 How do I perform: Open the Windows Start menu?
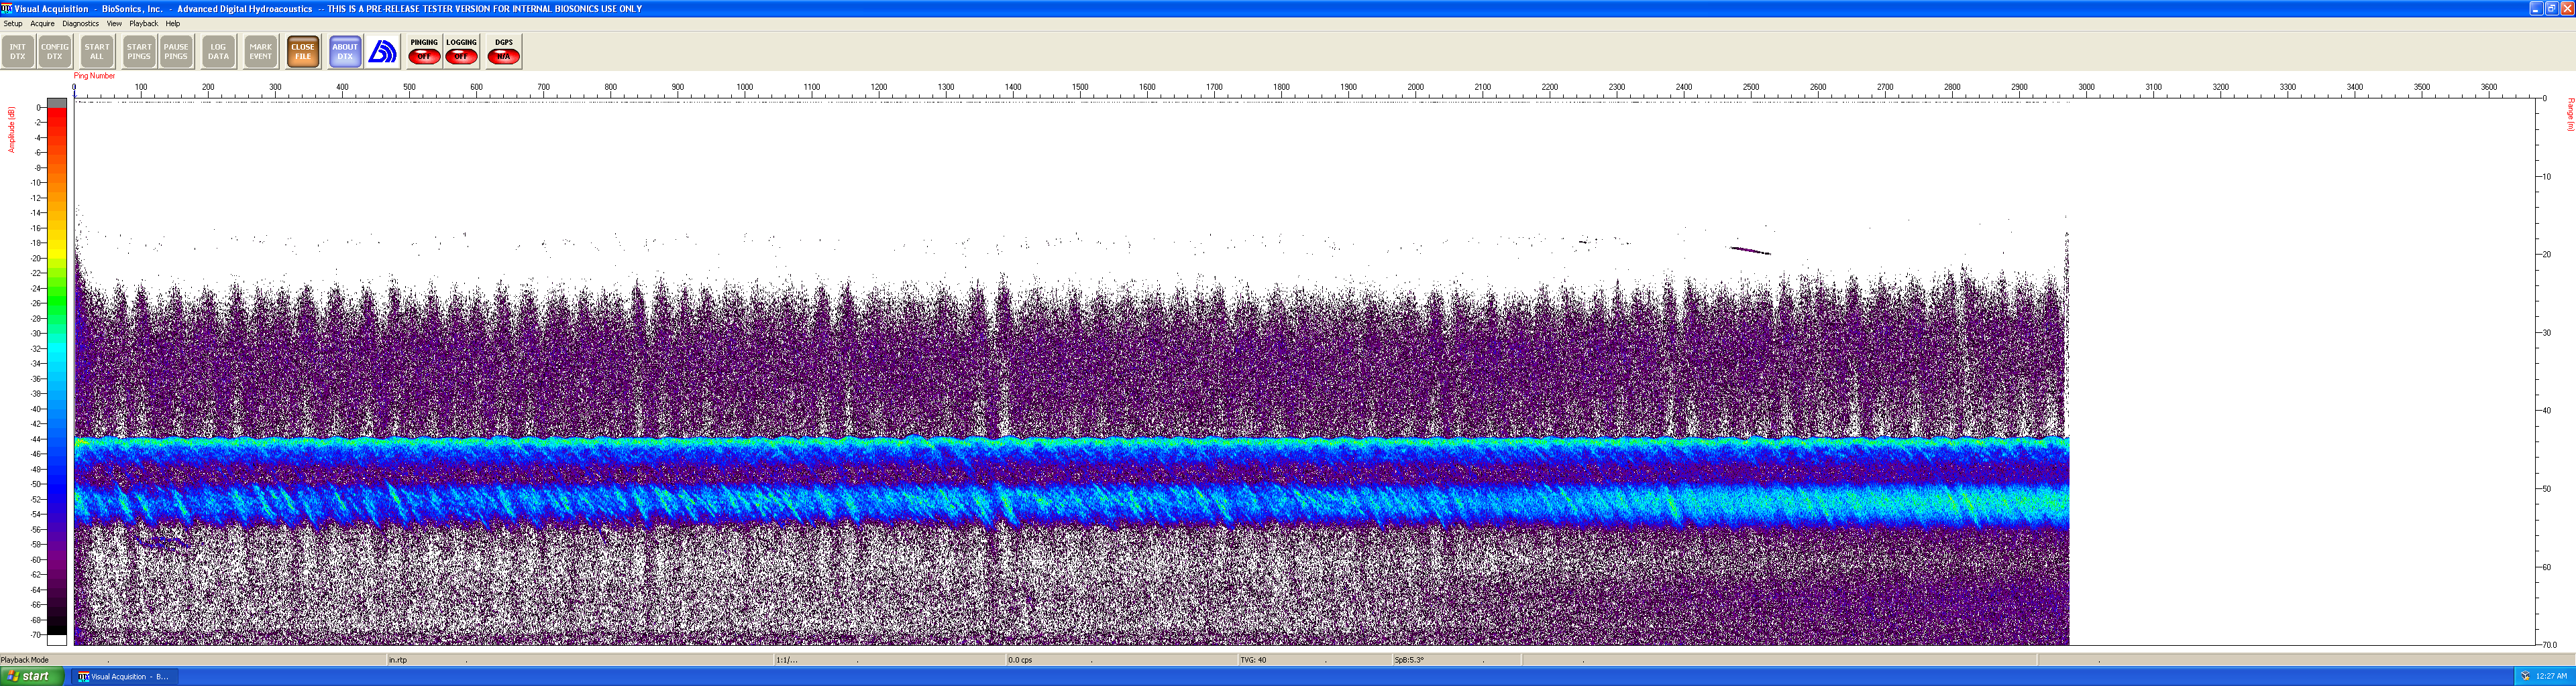(33, 677)
